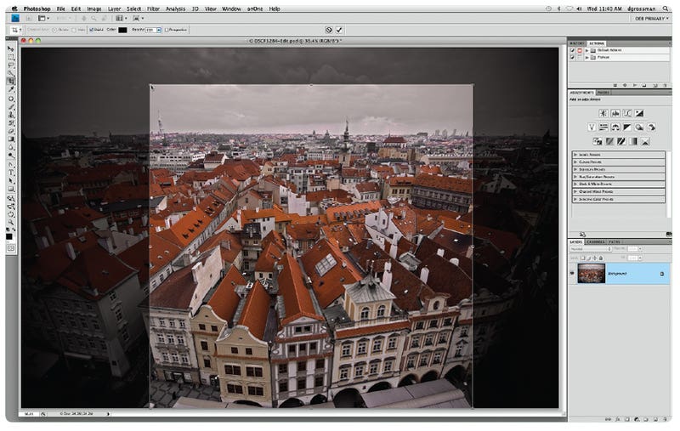Click the Brightness/Contrast adjustment icon
The image size is (680, 431).
pos(603,113)
